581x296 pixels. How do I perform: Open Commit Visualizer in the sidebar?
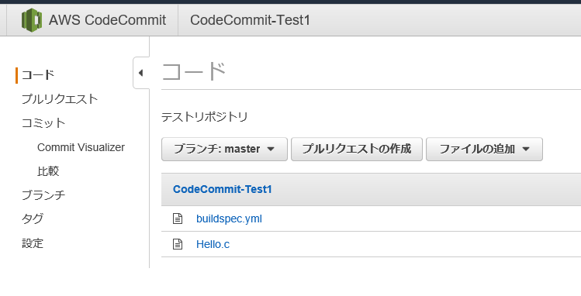pos(81,147)
